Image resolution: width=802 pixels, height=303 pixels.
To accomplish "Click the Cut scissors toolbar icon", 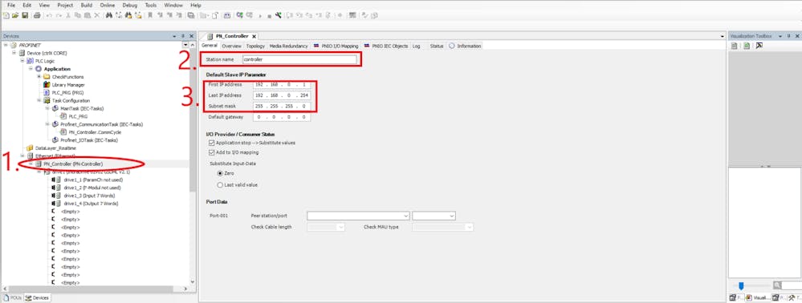I will point(68,15).
